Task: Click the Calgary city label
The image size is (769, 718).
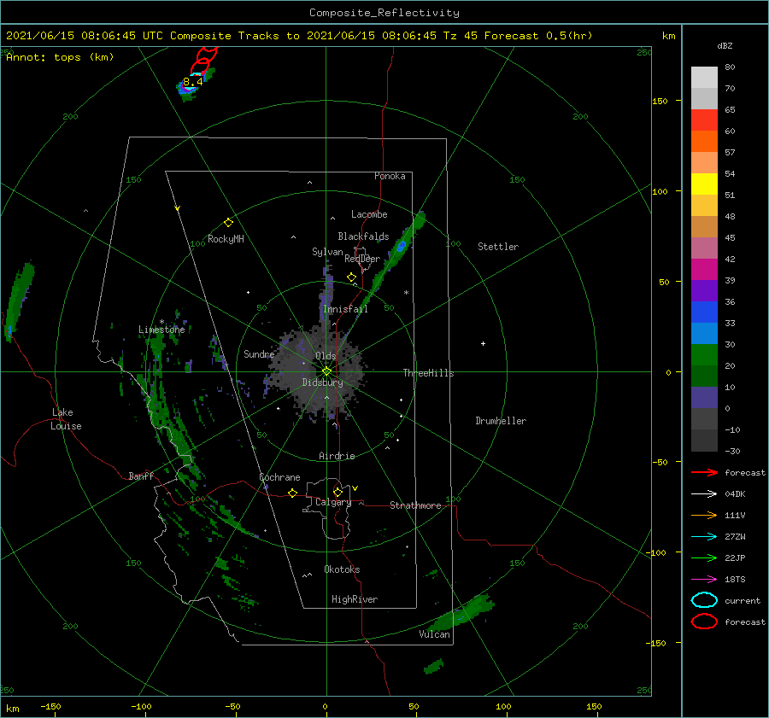Action: (x=333, y=502)
